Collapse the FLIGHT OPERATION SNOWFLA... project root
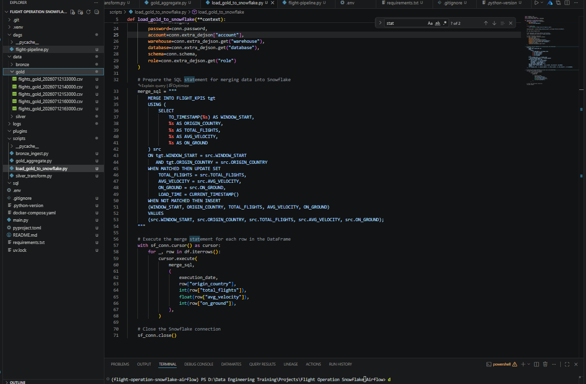Screen dimensions: 586x384 [x=39, y=12]
